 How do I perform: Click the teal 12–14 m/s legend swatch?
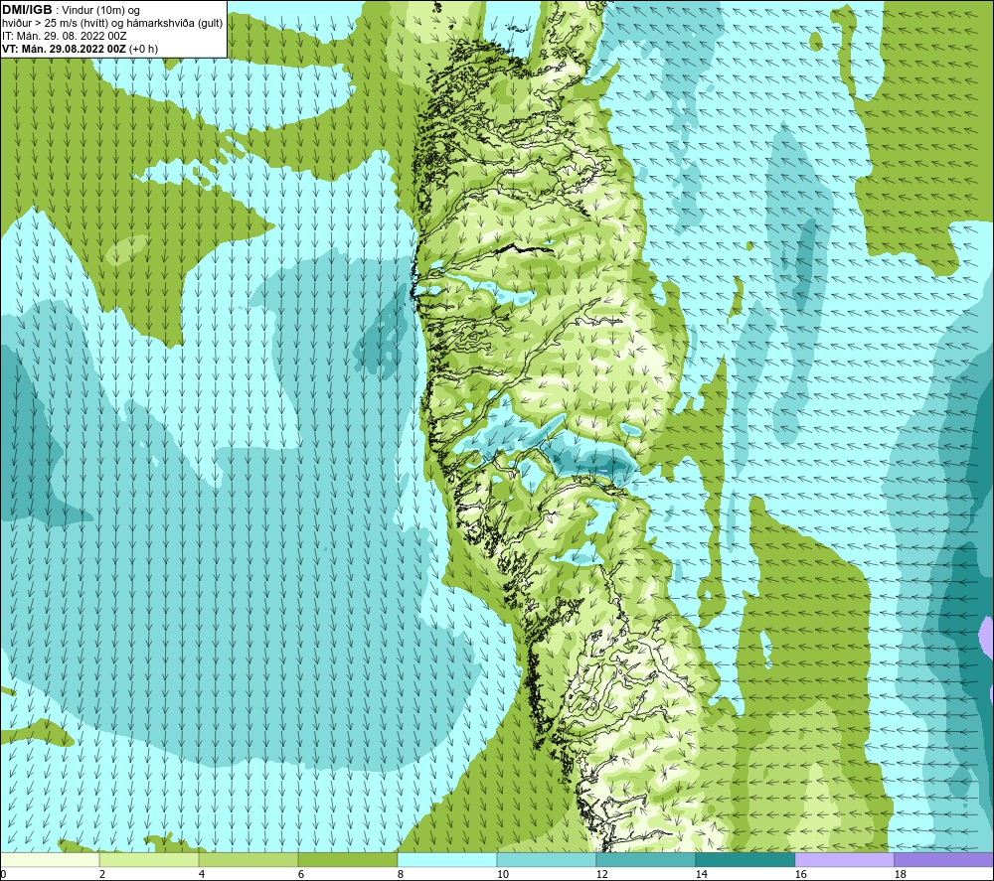[645, 859]
